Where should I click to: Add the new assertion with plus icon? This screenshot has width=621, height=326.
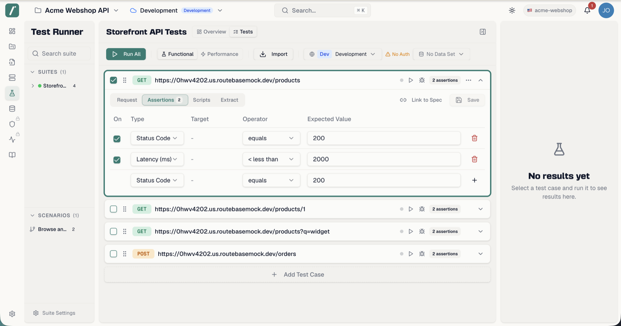click(x=474, y=180)
